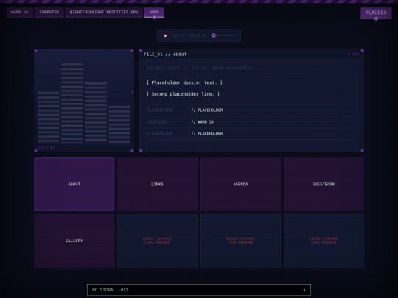The width and height of the screenshot is (398, 298).
Task: Open the AGENDA tile
Action: tap(240, 184)
